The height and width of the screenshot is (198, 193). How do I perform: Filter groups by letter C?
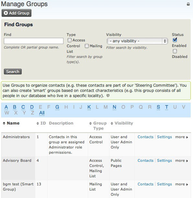pyautogui.click(x=23, y=107)
